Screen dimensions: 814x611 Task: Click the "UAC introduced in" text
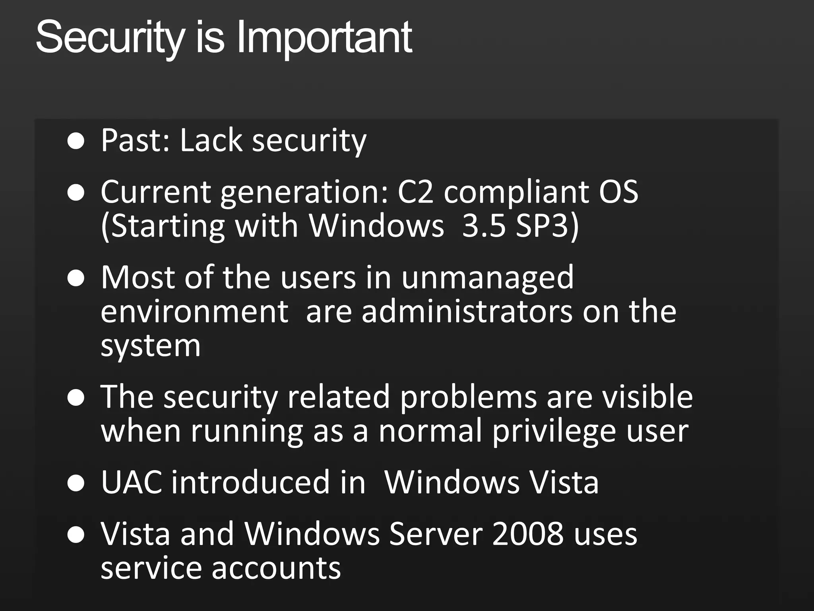(x=233, y=482)
